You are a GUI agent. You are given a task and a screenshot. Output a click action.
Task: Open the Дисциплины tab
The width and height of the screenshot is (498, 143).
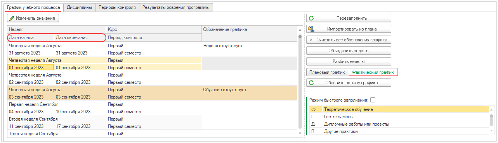click(79, 7)
